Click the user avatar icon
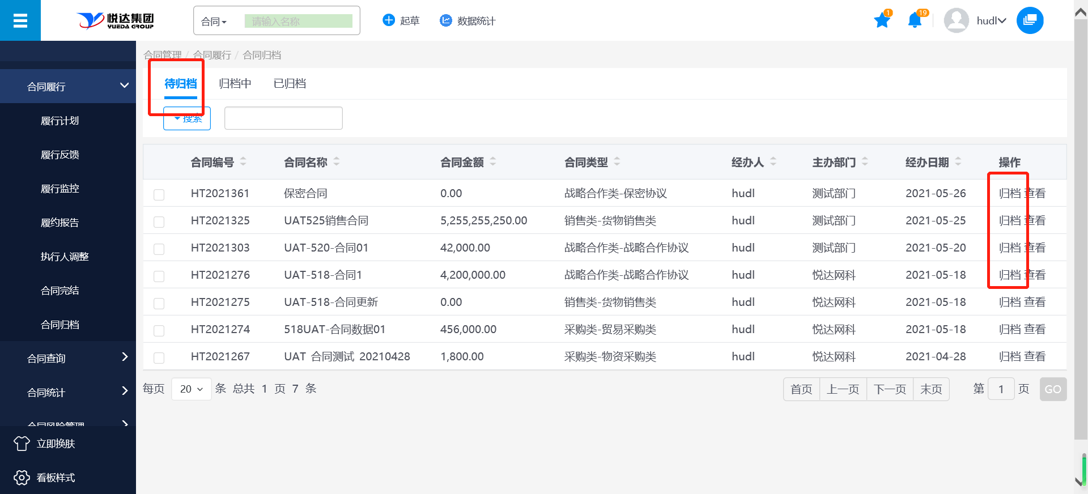Viewport: 1088px width, 494px height. (x=956, y=21)
